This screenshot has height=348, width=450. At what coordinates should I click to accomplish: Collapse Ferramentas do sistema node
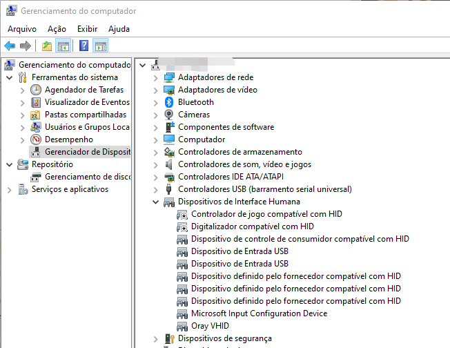[x=10, y=77]
